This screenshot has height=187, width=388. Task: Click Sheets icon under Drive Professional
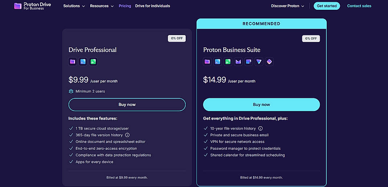(93, 62)
